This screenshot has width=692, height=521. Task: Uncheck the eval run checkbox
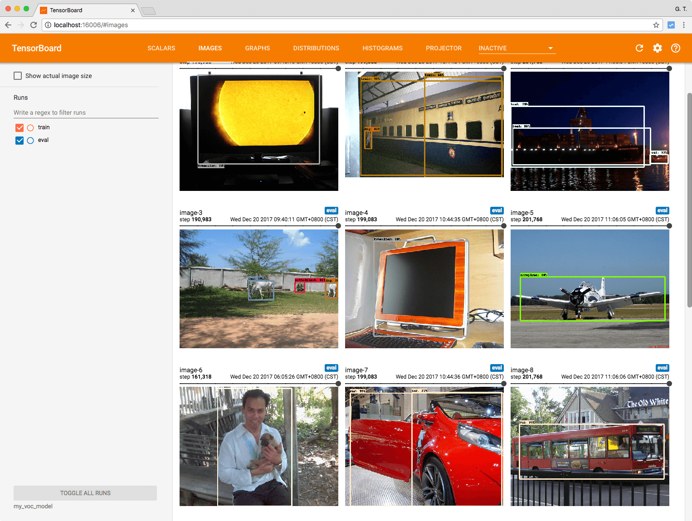pos(19,141)
